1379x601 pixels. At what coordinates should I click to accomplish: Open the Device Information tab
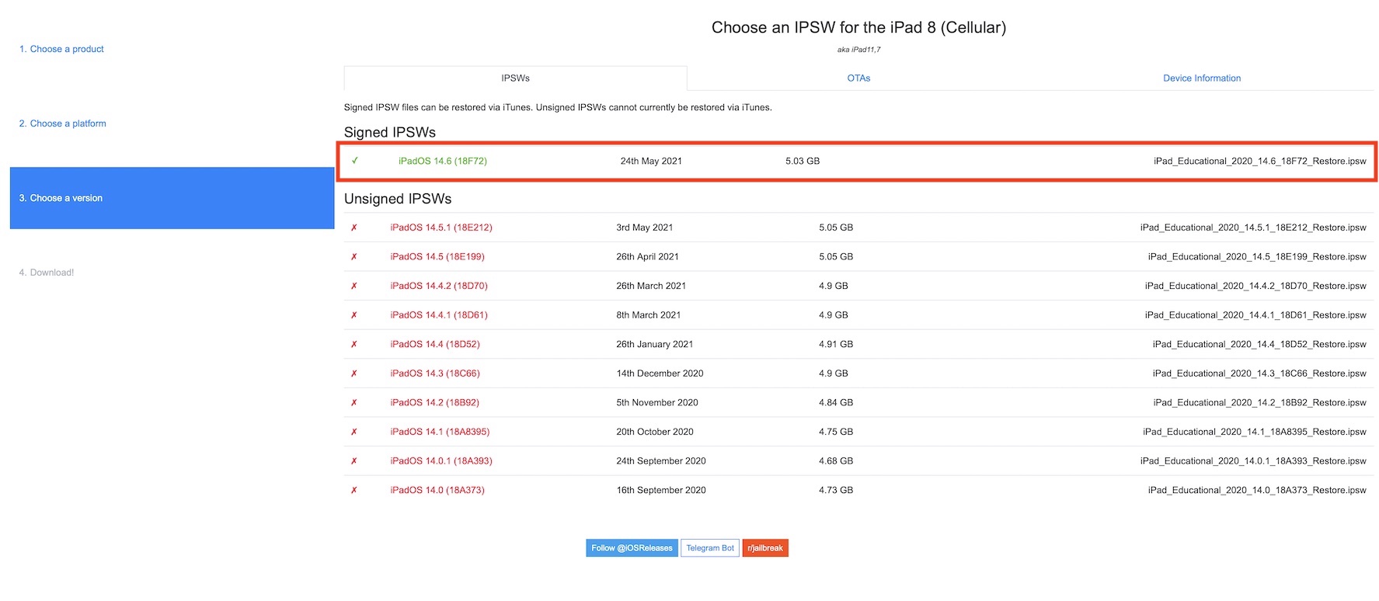1201,78
